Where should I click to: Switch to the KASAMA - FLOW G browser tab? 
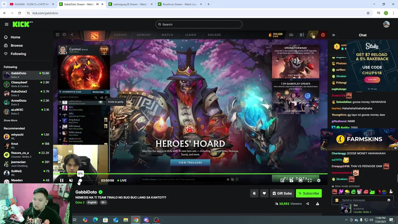31,4
